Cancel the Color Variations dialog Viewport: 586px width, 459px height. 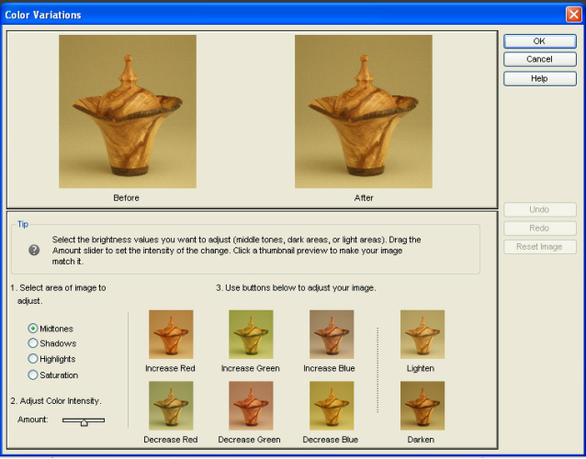[x=539, y=60]
